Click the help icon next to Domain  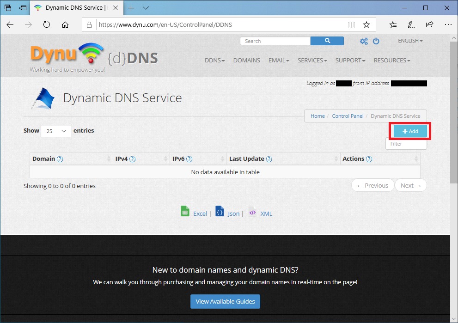click(x=60, y=159)
